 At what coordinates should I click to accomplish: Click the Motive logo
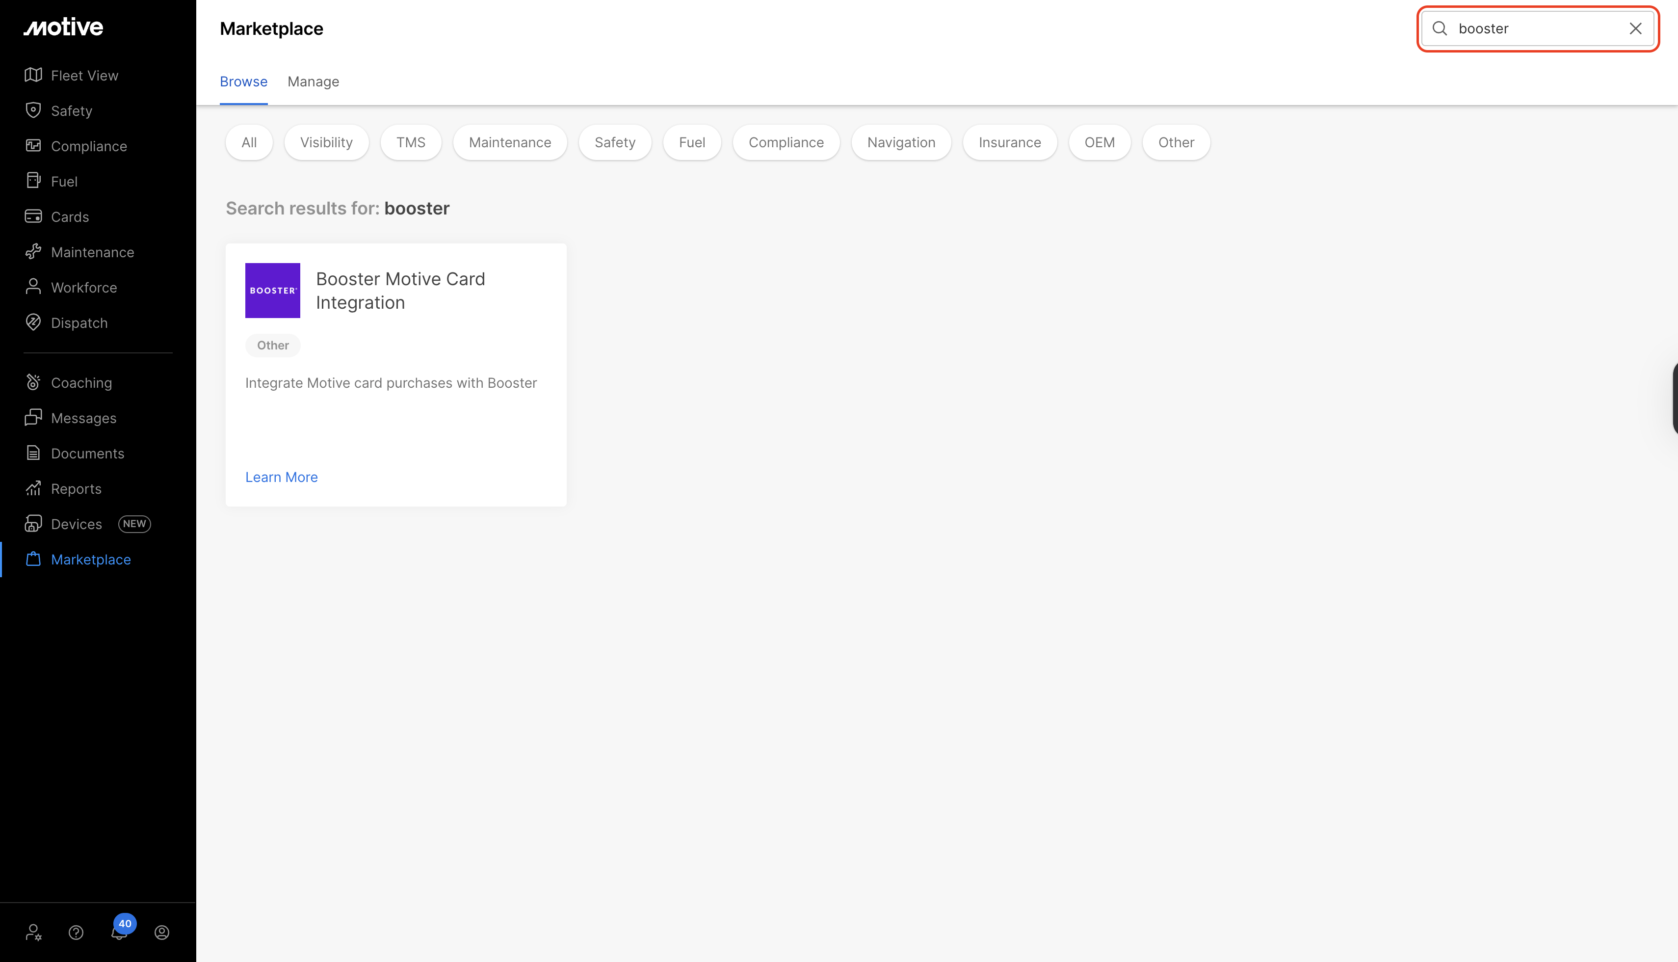click(x=63, y=27)
